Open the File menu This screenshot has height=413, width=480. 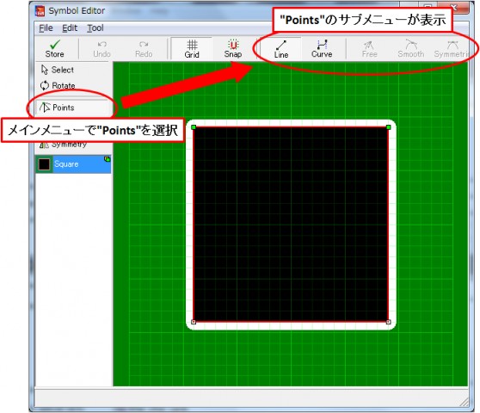tap(46, 28)
